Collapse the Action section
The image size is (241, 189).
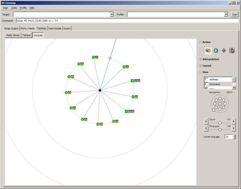pyautogui.click(x=200, y=42)
